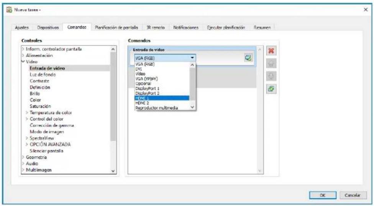Click the Cancelar button

point(353,195)
